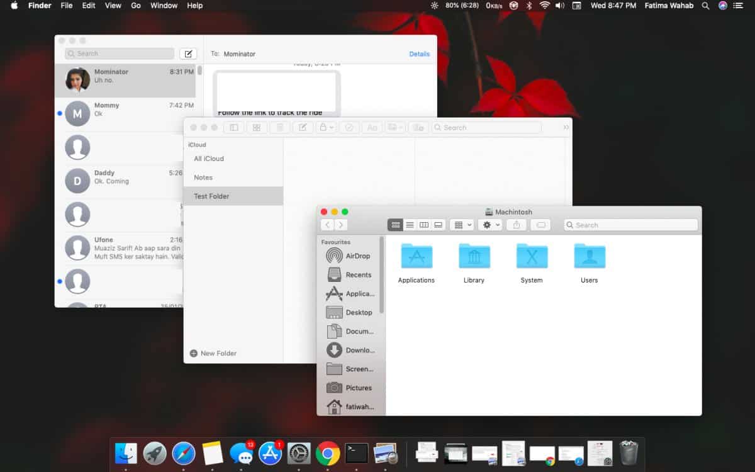Open the lock note dropdown in Notes

(326, 128)
